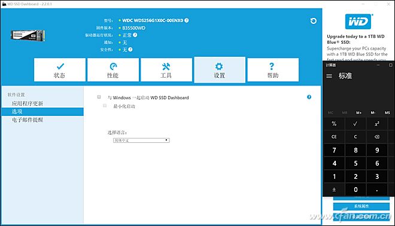This screenshot has height=226, width=395.
Task: Click the 系统属性 button in the right panel
Action: tap(361, 206)
